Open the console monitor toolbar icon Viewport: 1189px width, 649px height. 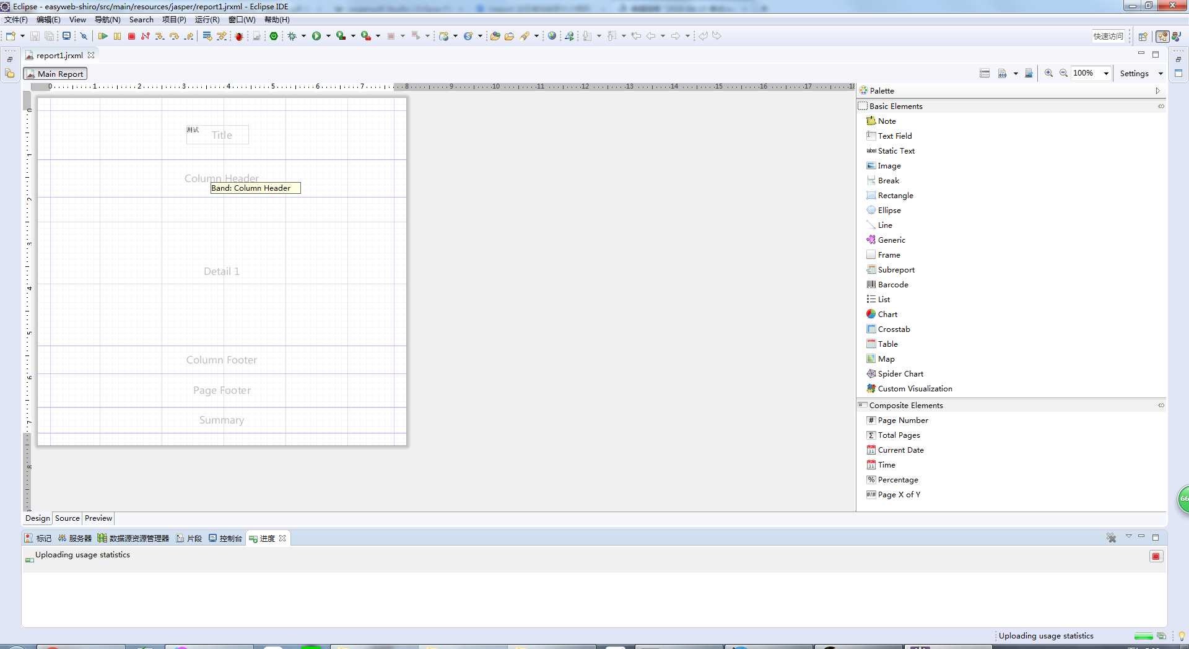pyautogui.click(x=66, y=36)
